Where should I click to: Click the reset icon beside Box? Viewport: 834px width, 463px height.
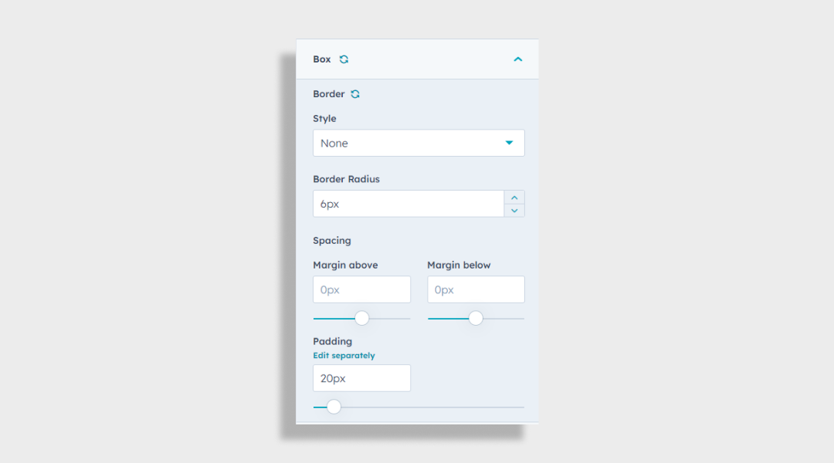tap(344, 59)
